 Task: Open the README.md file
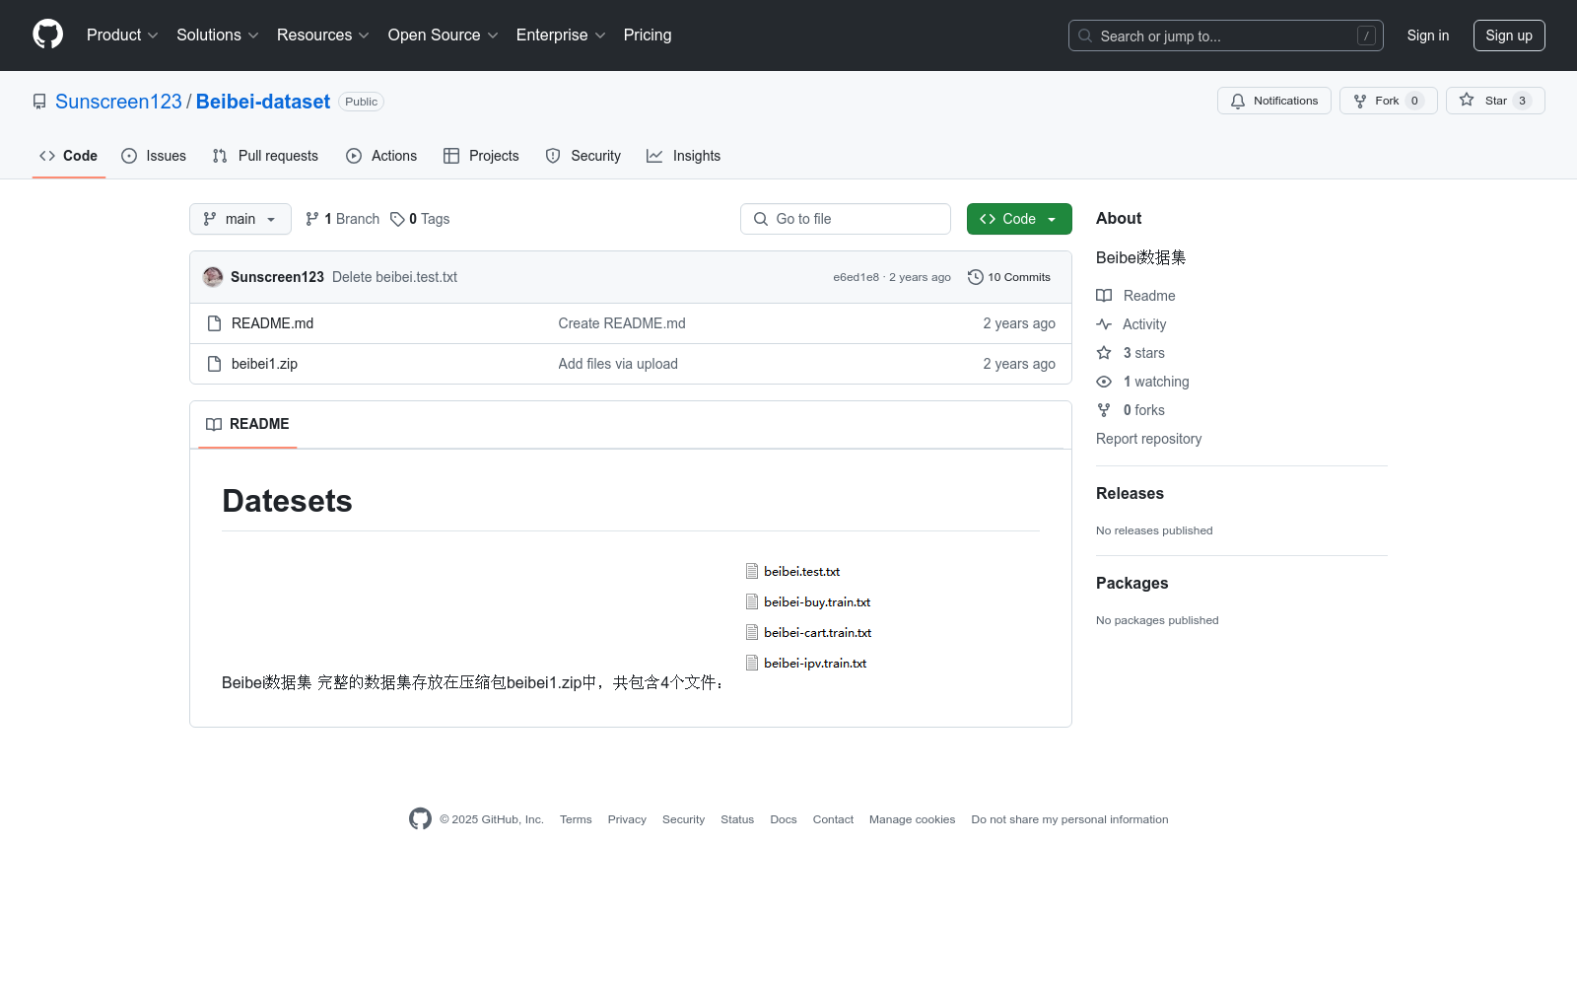(x=272, y=323)
